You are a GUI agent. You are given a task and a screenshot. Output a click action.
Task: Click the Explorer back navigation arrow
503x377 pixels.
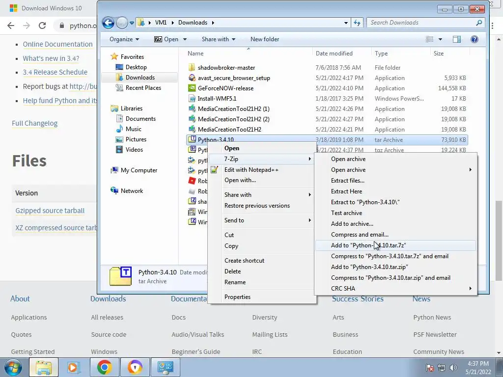click(108, 23)
